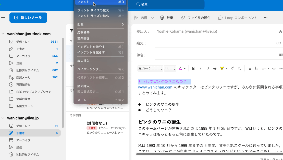The width and height of the screenshot is (283, 160).
Task: Click the 件名 subject field
Action: 216,55
